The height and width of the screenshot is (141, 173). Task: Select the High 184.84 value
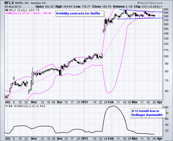tap(64, 7)
